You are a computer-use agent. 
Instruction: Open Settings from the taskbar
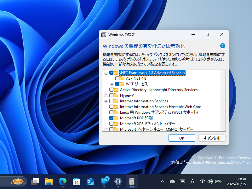click(118, 181)
